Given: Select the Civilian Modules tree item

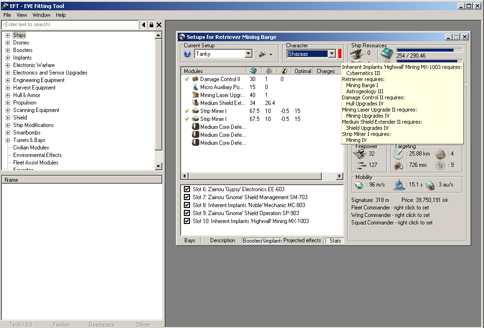Looking at the screenshot, I should click(31, 148).
